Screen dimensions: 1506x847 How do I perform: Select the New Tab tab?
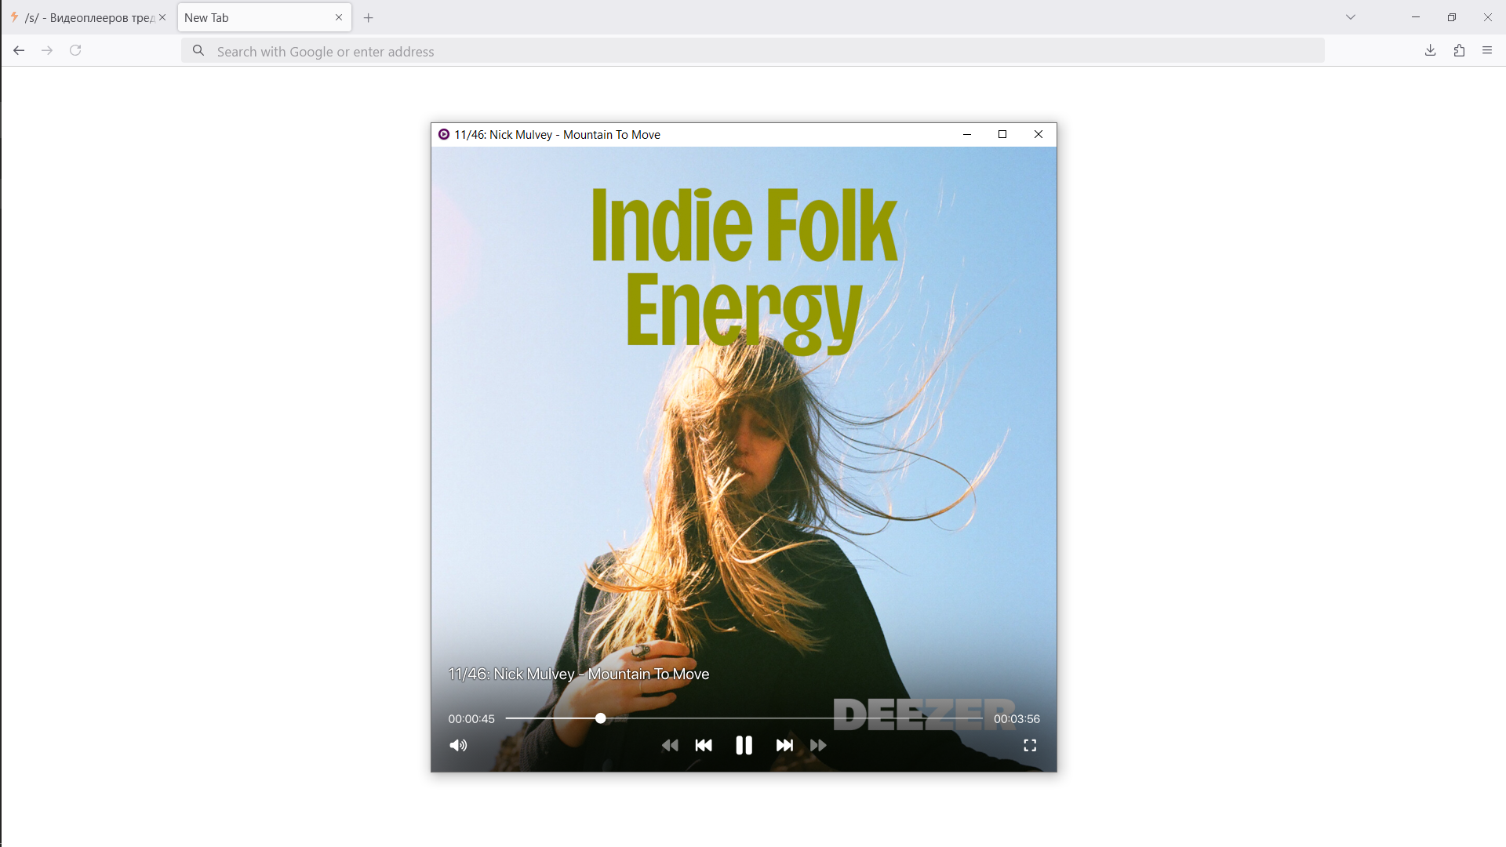pos(251,17)
